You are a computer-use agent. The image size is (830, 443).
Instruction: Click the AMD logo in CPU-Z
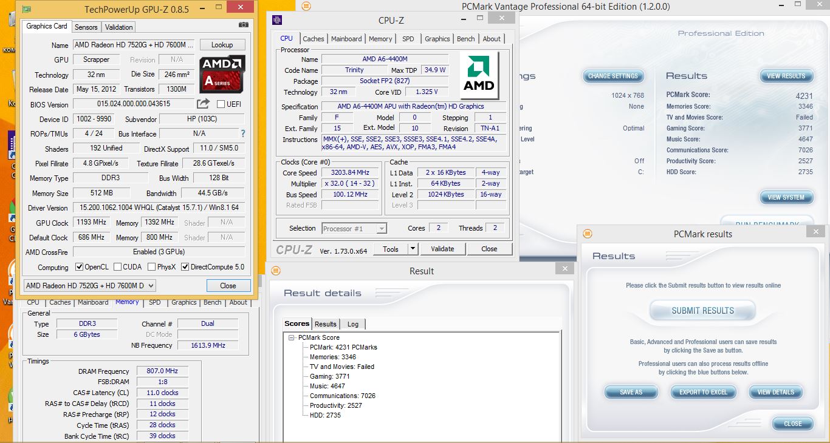479,76
